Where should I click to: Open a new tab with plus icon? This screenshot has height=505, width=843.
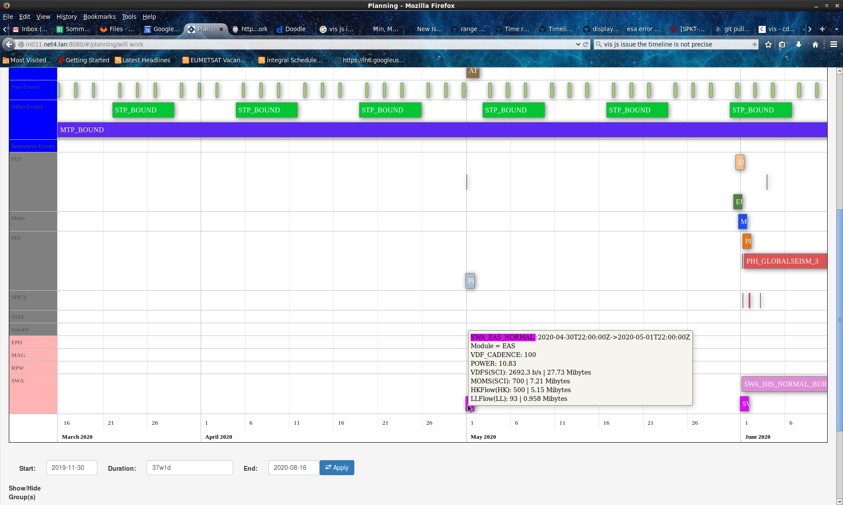(x=822, y=29)
